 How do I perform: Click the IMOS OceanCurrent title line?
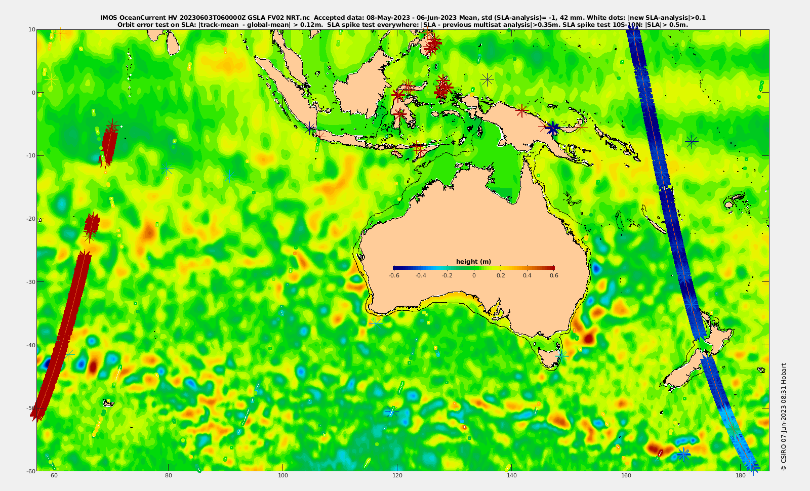pyautogui.click(x=402, y=18)
